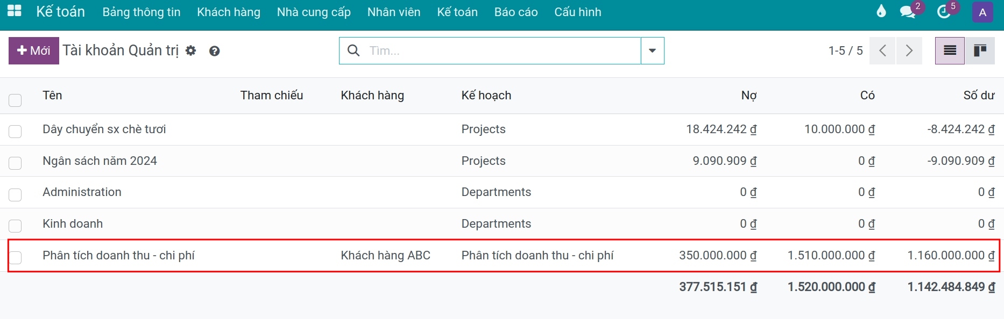
Task: Check the Dây chuyền sx chè tươi row
Action: coord(15,131)
